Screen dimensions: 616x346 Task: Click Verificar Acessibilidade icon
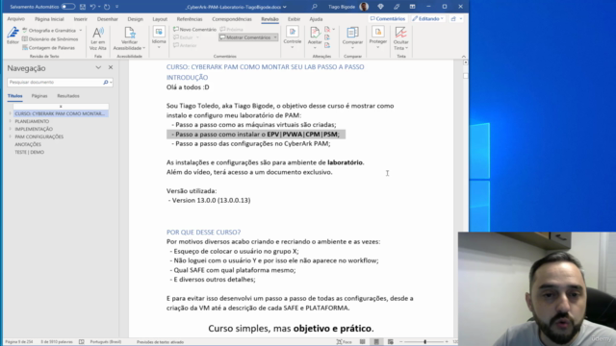(129, 33)
